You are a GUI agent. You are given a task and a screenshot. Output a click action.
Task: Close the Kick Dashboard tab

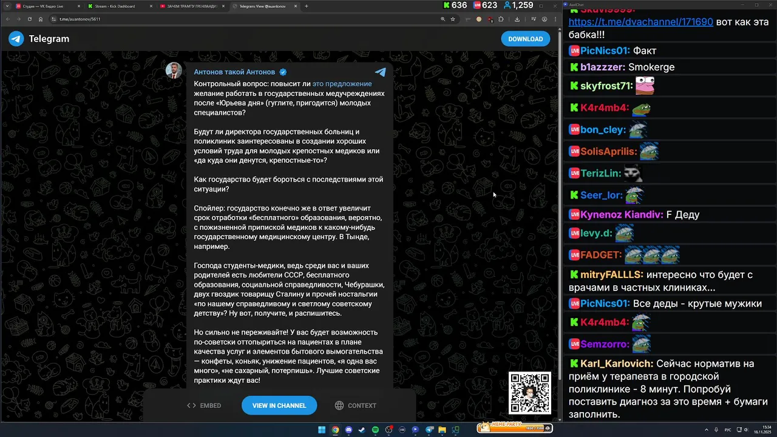pos(151,6)
